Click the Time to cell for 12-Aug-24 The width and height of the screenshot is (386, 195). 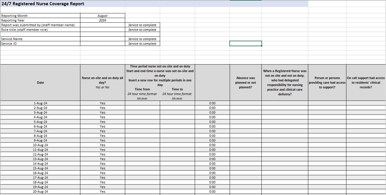pyautogui.click(x=177, y=154)
